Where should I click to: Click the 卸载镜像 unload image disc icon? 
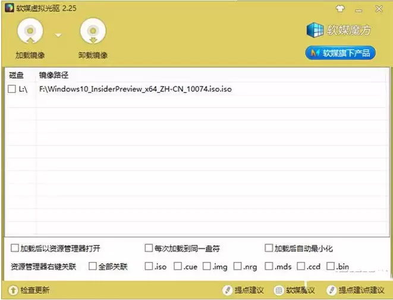click(x=93, y=31)
